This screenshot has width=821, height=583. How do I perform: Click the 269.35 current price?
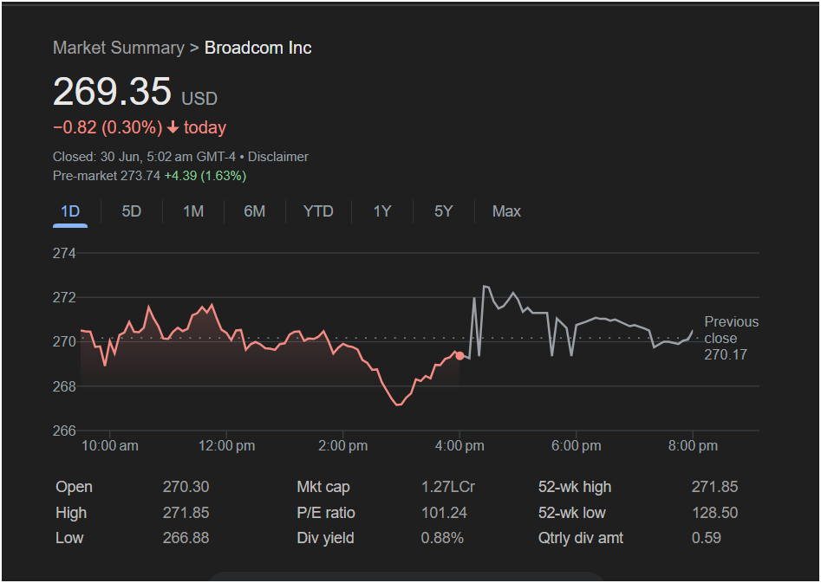112,92
